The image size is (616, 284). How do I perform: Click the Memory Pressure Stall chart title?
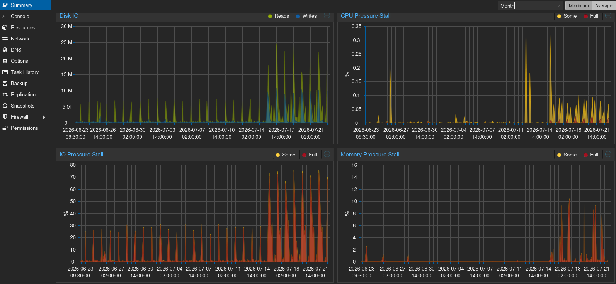(370, 155)
